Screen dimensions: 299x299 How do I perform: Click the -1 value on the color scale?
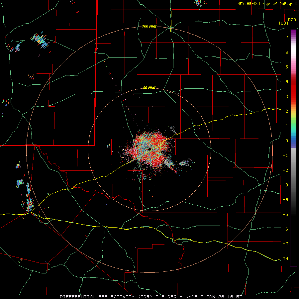click(285, 155)
